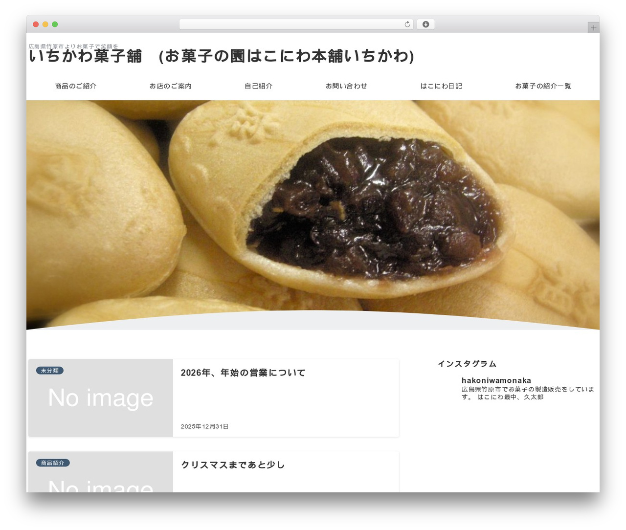
Task: Click the tagline 広島県竹原市よりお菓子で笑顔を
Action: point(73,46)
